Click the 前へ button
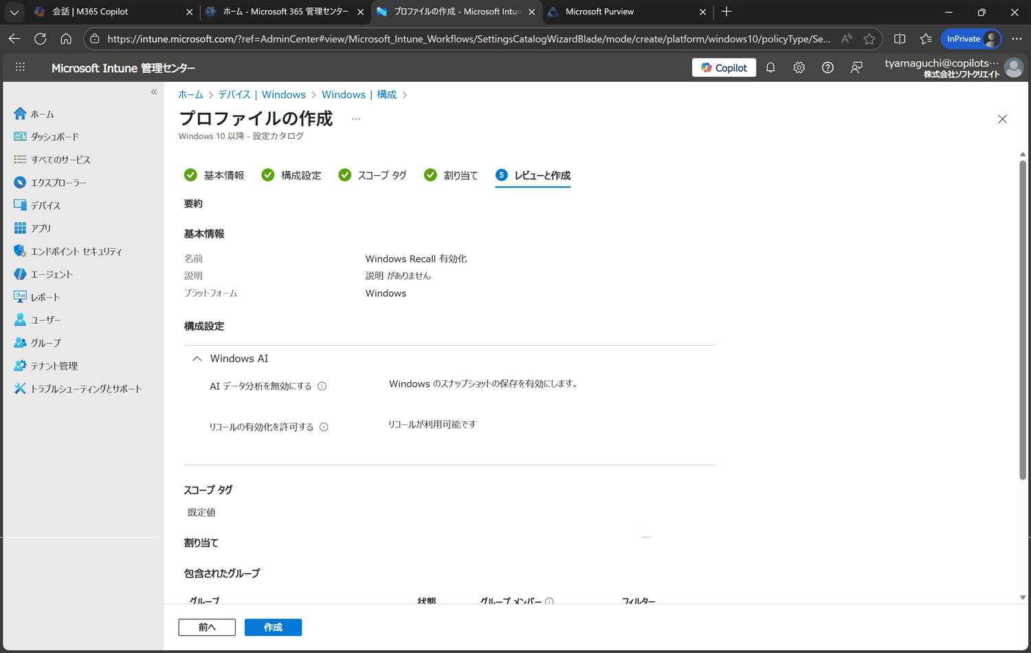 tap(207, 628)
